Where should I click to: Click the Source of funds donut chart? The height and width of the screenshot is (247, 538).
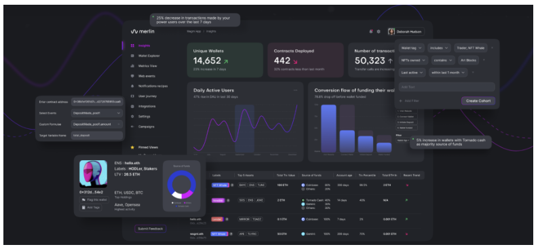coord(182,185)
